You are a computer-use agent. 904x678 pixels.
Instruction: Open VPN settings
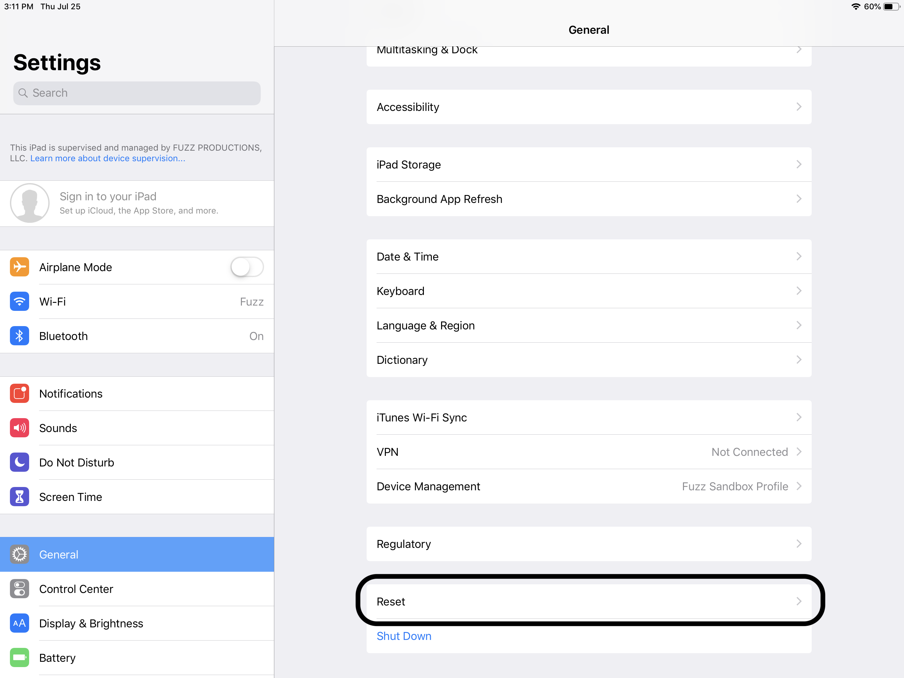(589, 452)
